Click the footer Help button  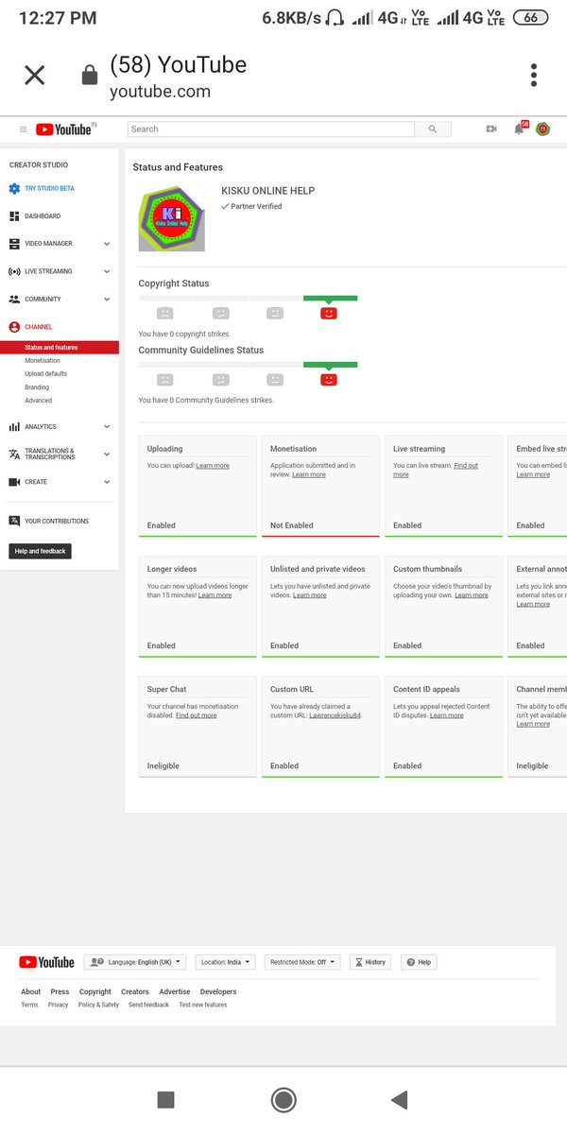pos(419,962)
